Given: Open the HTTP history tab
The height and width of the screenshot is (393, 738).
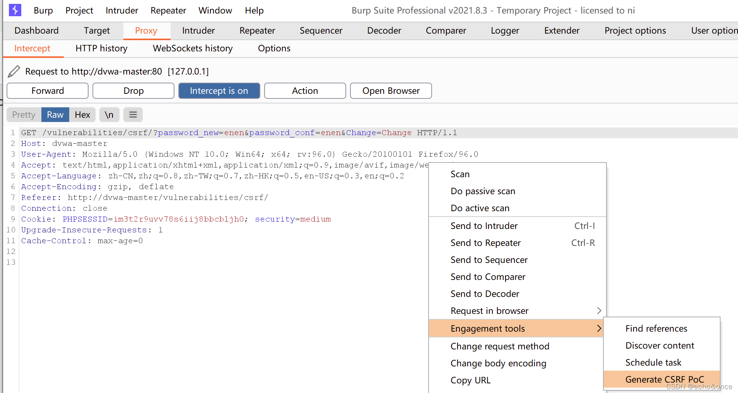Looking at the screenshot, I should coord(101,48).
